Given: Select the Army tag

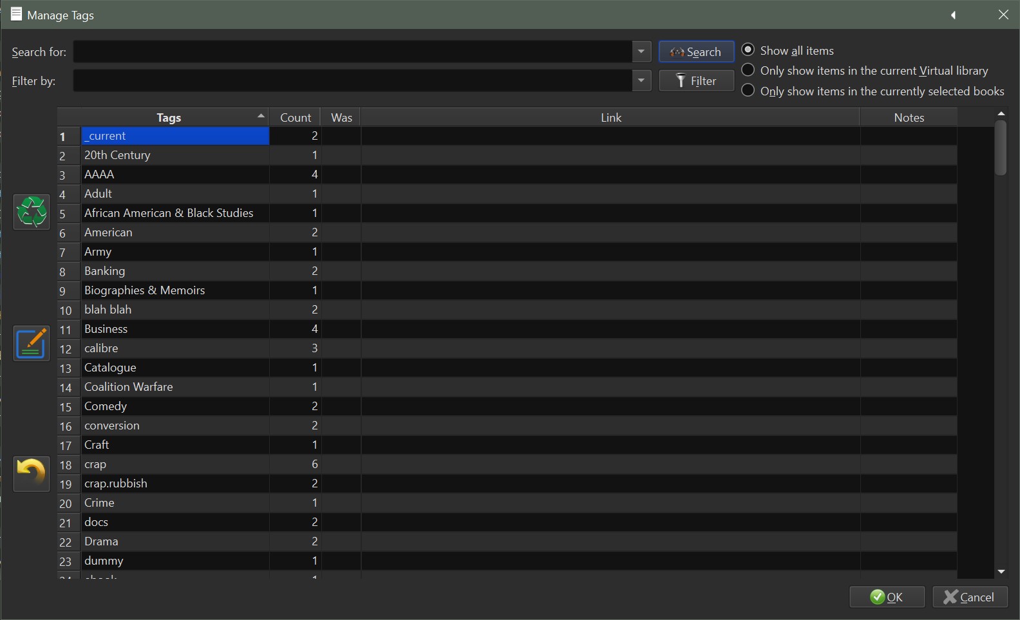Looking at the screenshot, I should tap(175, 252).
